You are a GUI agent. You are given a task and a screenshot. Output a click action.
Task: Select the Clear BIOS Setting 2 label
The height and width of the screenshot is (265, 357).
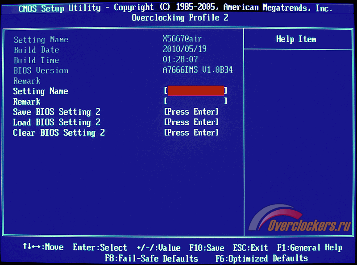pyautogui.click(x=59, y=133)
